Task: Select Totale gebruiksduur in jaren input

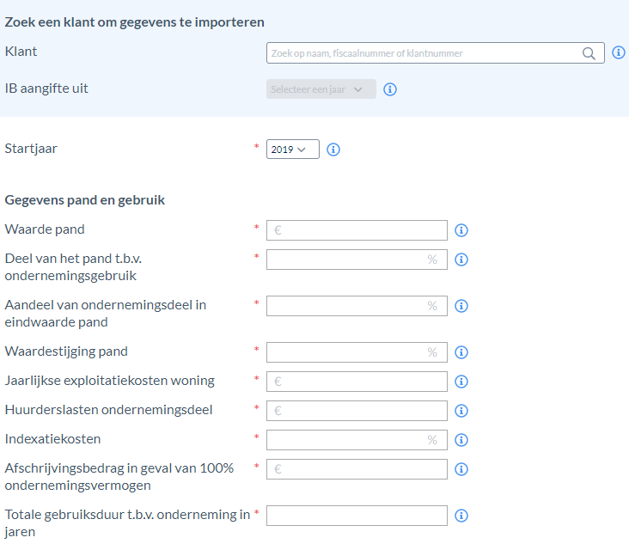Action: point(357,516)
